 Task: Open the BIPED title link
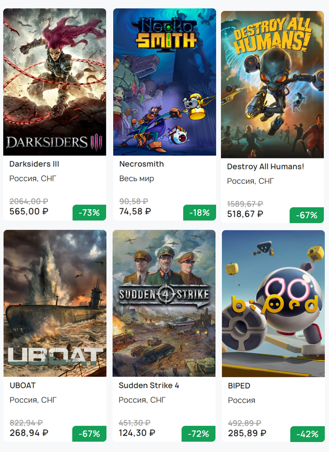click(239, 386)
